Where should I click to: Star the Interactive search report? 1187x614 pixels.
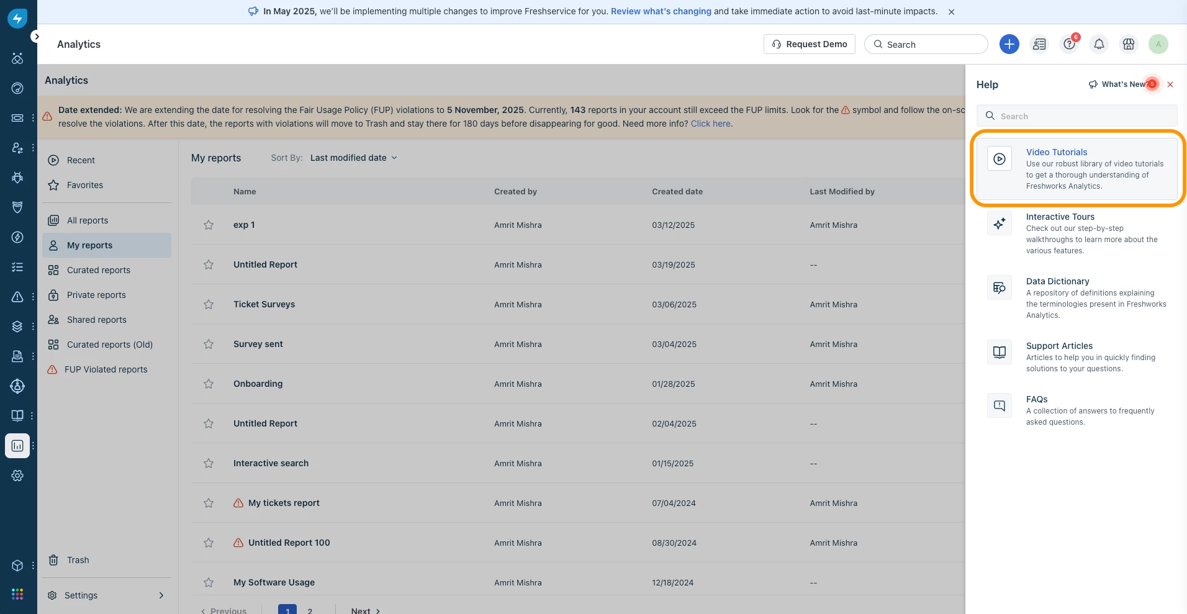point(209,463)
